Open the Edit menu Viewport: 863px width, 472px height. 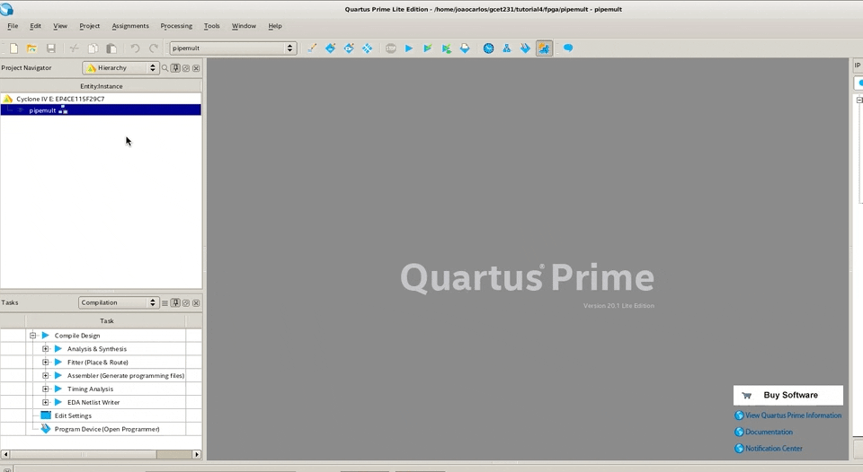click(35, 26)
